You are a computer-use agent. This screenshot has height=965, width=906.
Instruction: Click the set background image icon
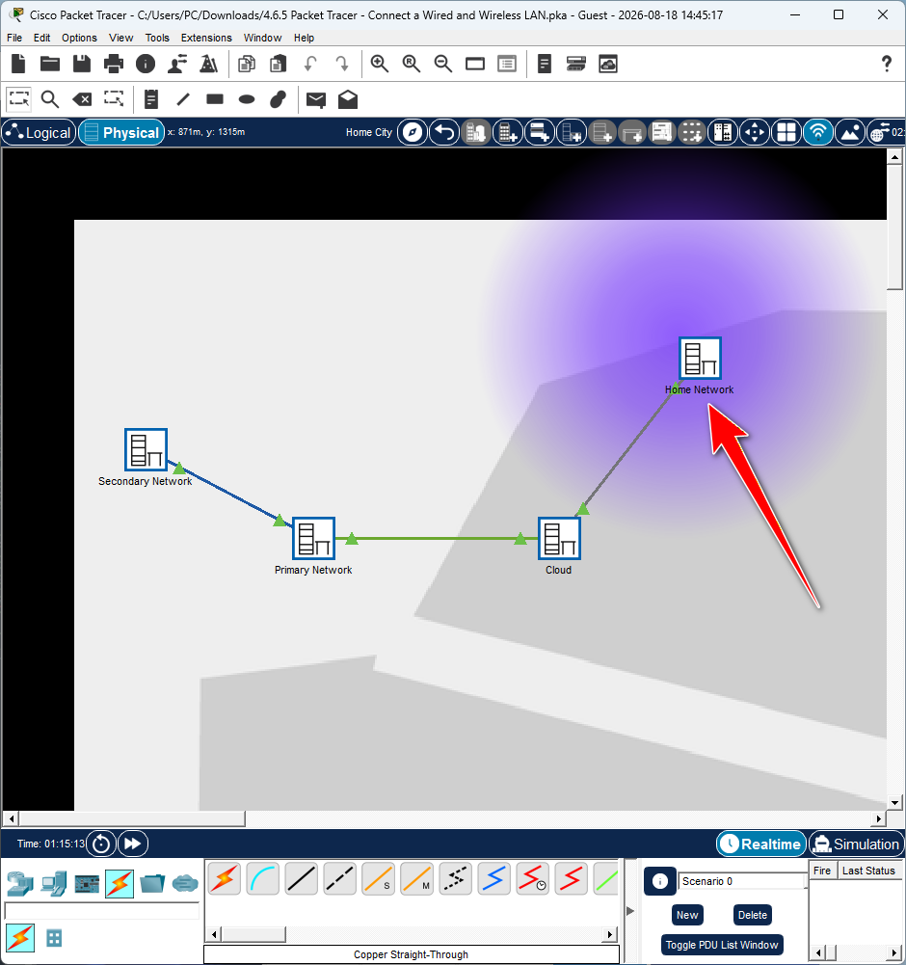point(850,132)
